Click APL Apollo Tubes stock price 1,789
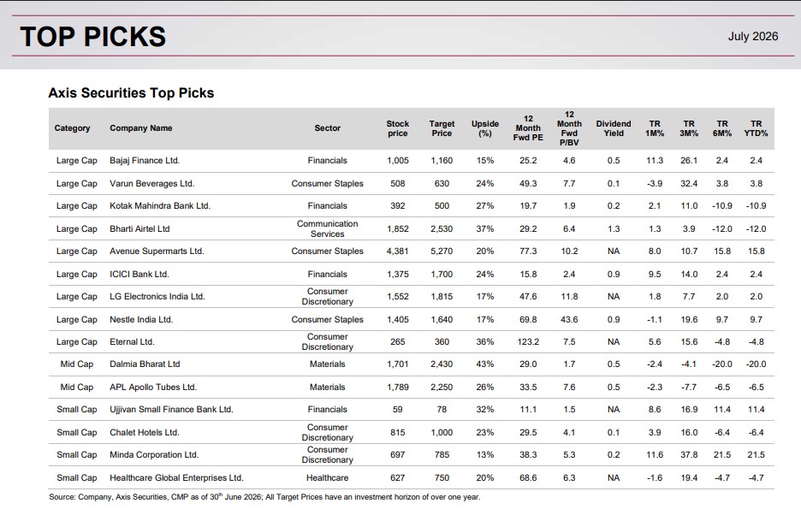 (397, 388)
